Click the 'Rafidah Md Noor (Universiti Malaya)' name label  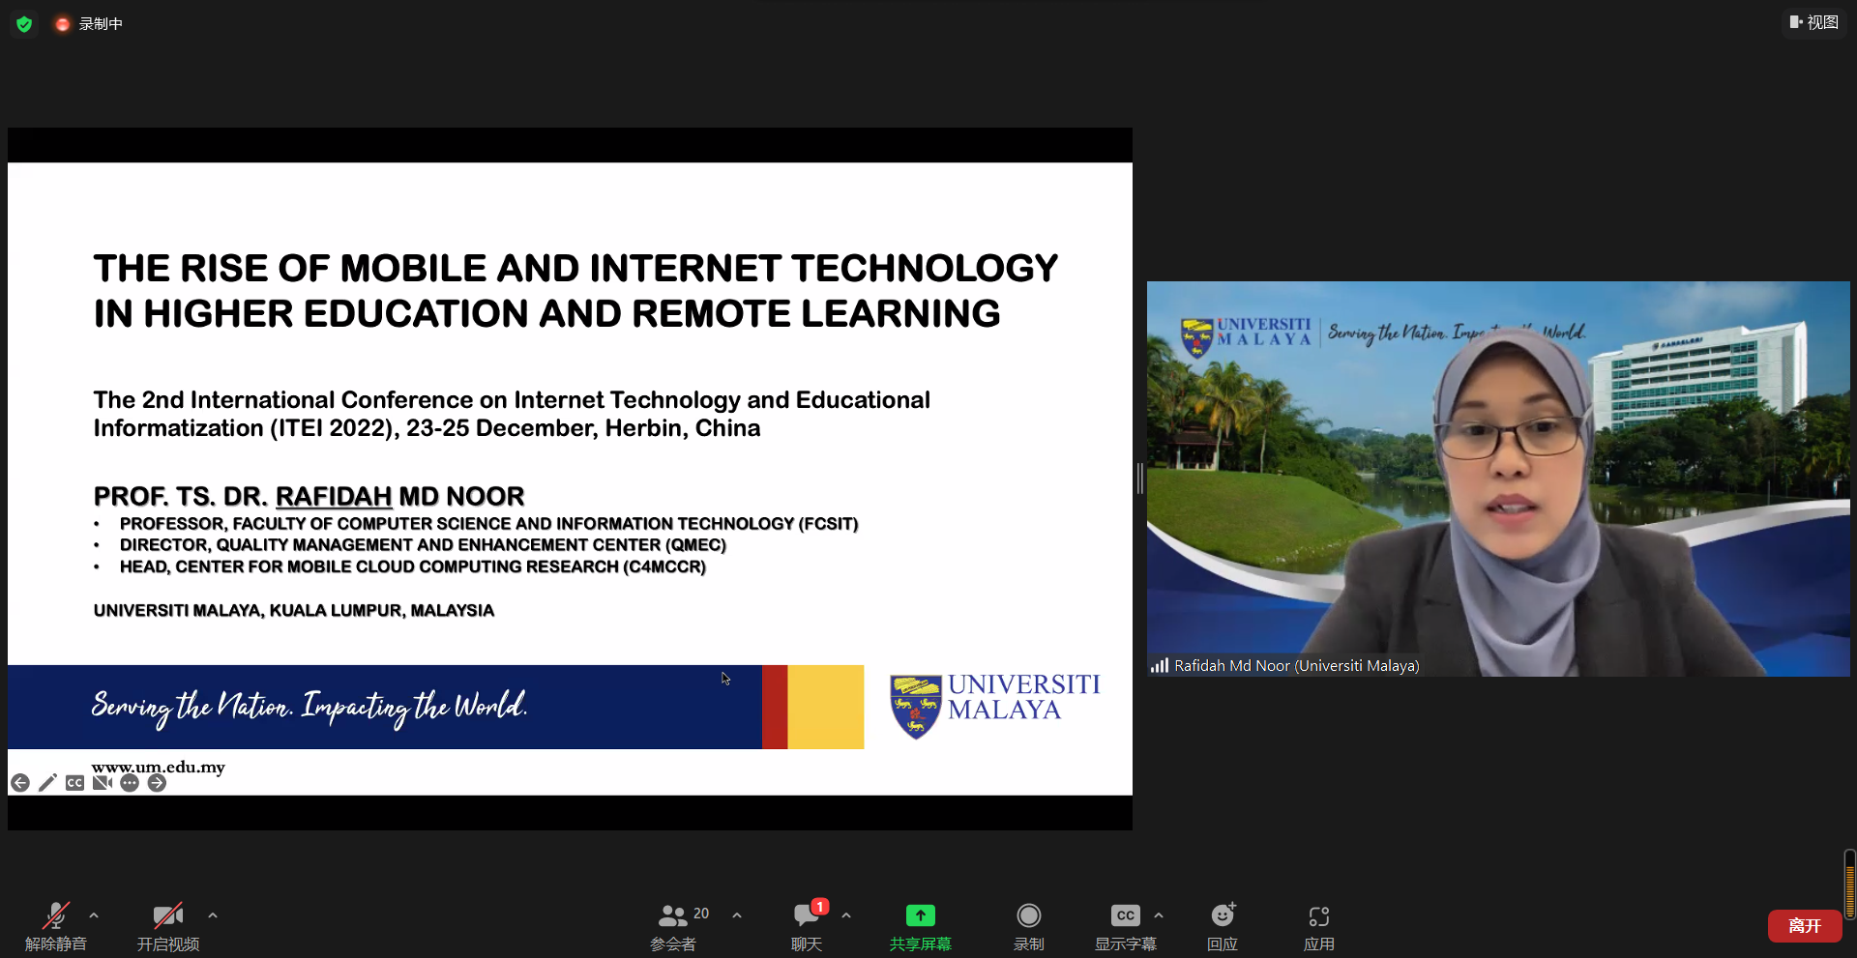1297,665
